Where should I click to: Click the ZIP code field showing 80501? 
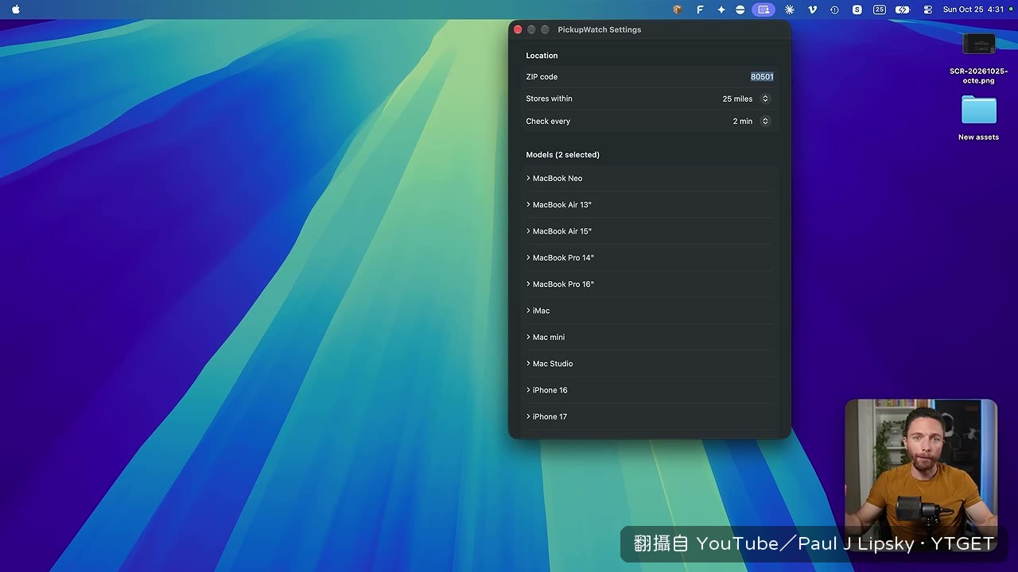pyautogui.click(x=762, y=77)
